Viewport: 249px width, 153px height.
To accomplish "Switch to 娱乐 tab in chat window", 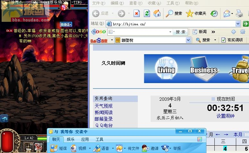I will point(71,139).
